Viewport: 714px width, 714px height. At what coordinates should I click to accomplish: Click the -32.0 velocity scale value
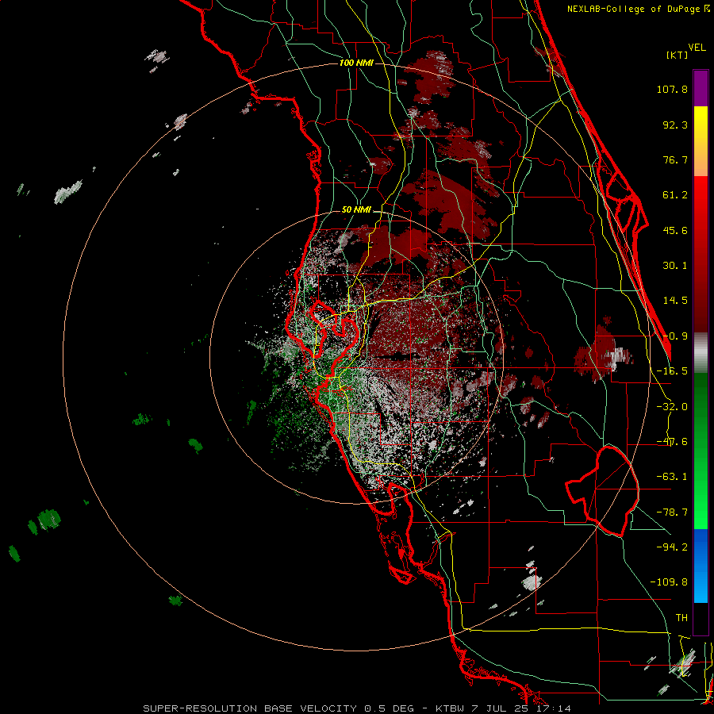click(x=672, y=407)
